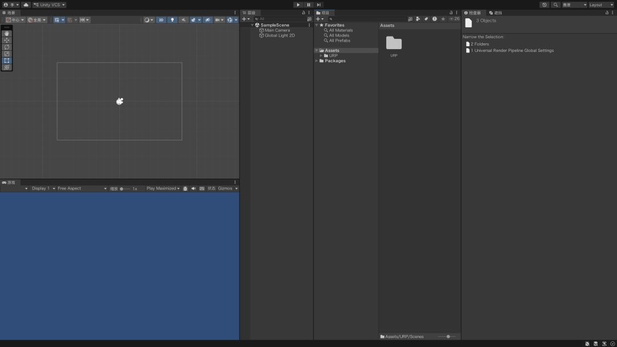Viewport: 617px width, 347px height.
Task: Search by type icon in Project panel
Action: pos(418,19)
